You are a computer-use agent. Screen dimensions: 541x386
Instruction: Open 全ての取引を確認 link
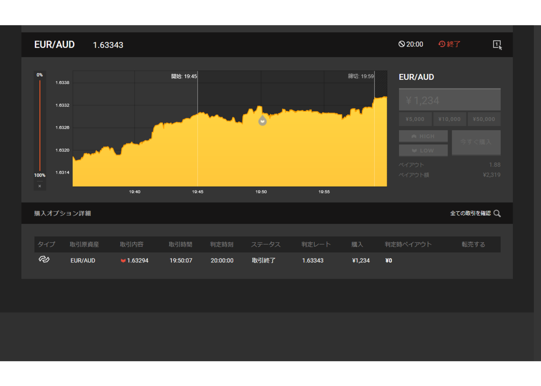(470, 213)
